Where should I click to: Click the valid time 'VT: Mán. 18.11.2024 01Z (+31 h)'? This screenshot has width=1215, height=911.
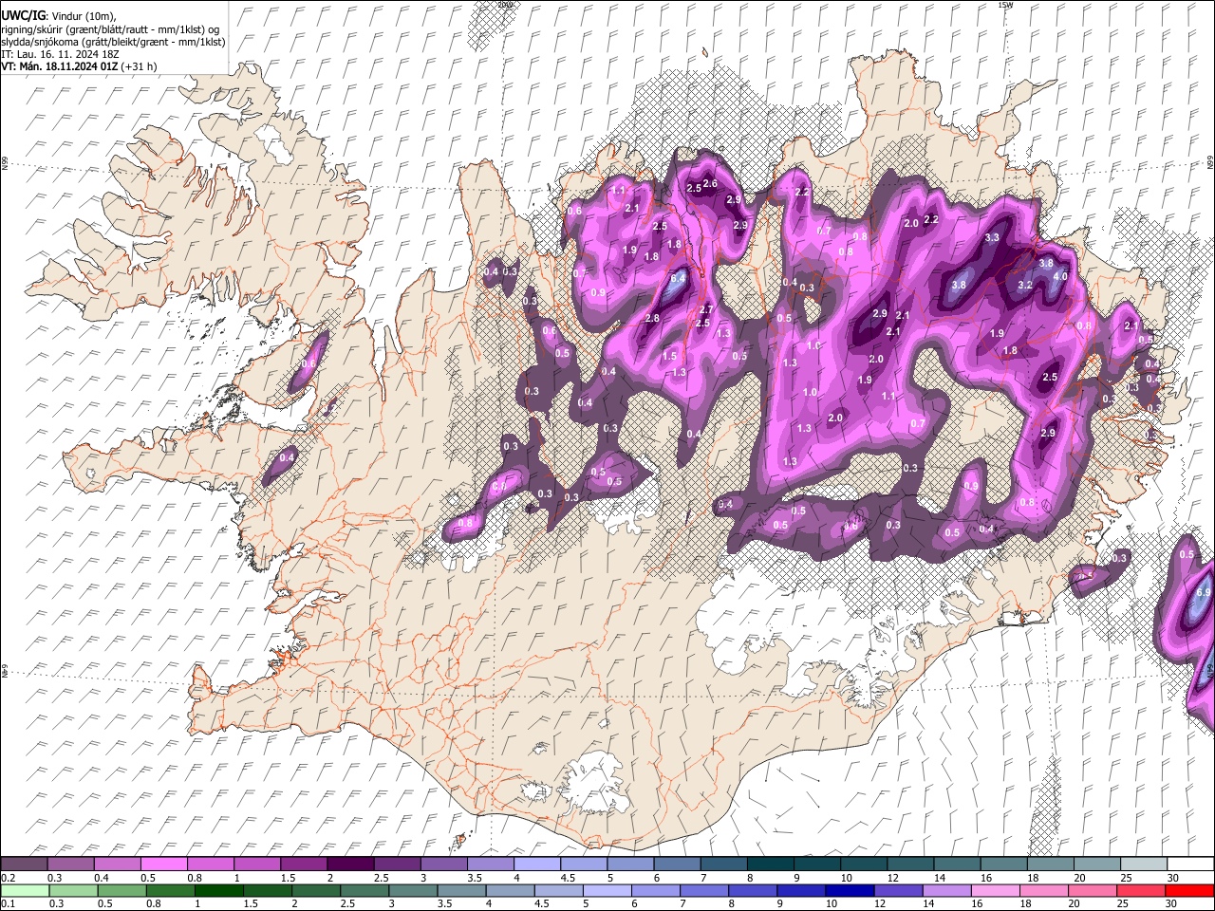[x=79, y=66]
